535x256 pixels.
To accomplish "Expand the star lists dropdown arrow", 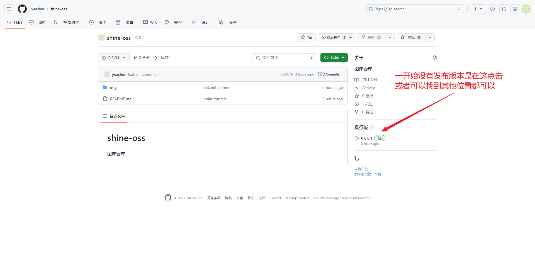I will click(x=430, y=37).
